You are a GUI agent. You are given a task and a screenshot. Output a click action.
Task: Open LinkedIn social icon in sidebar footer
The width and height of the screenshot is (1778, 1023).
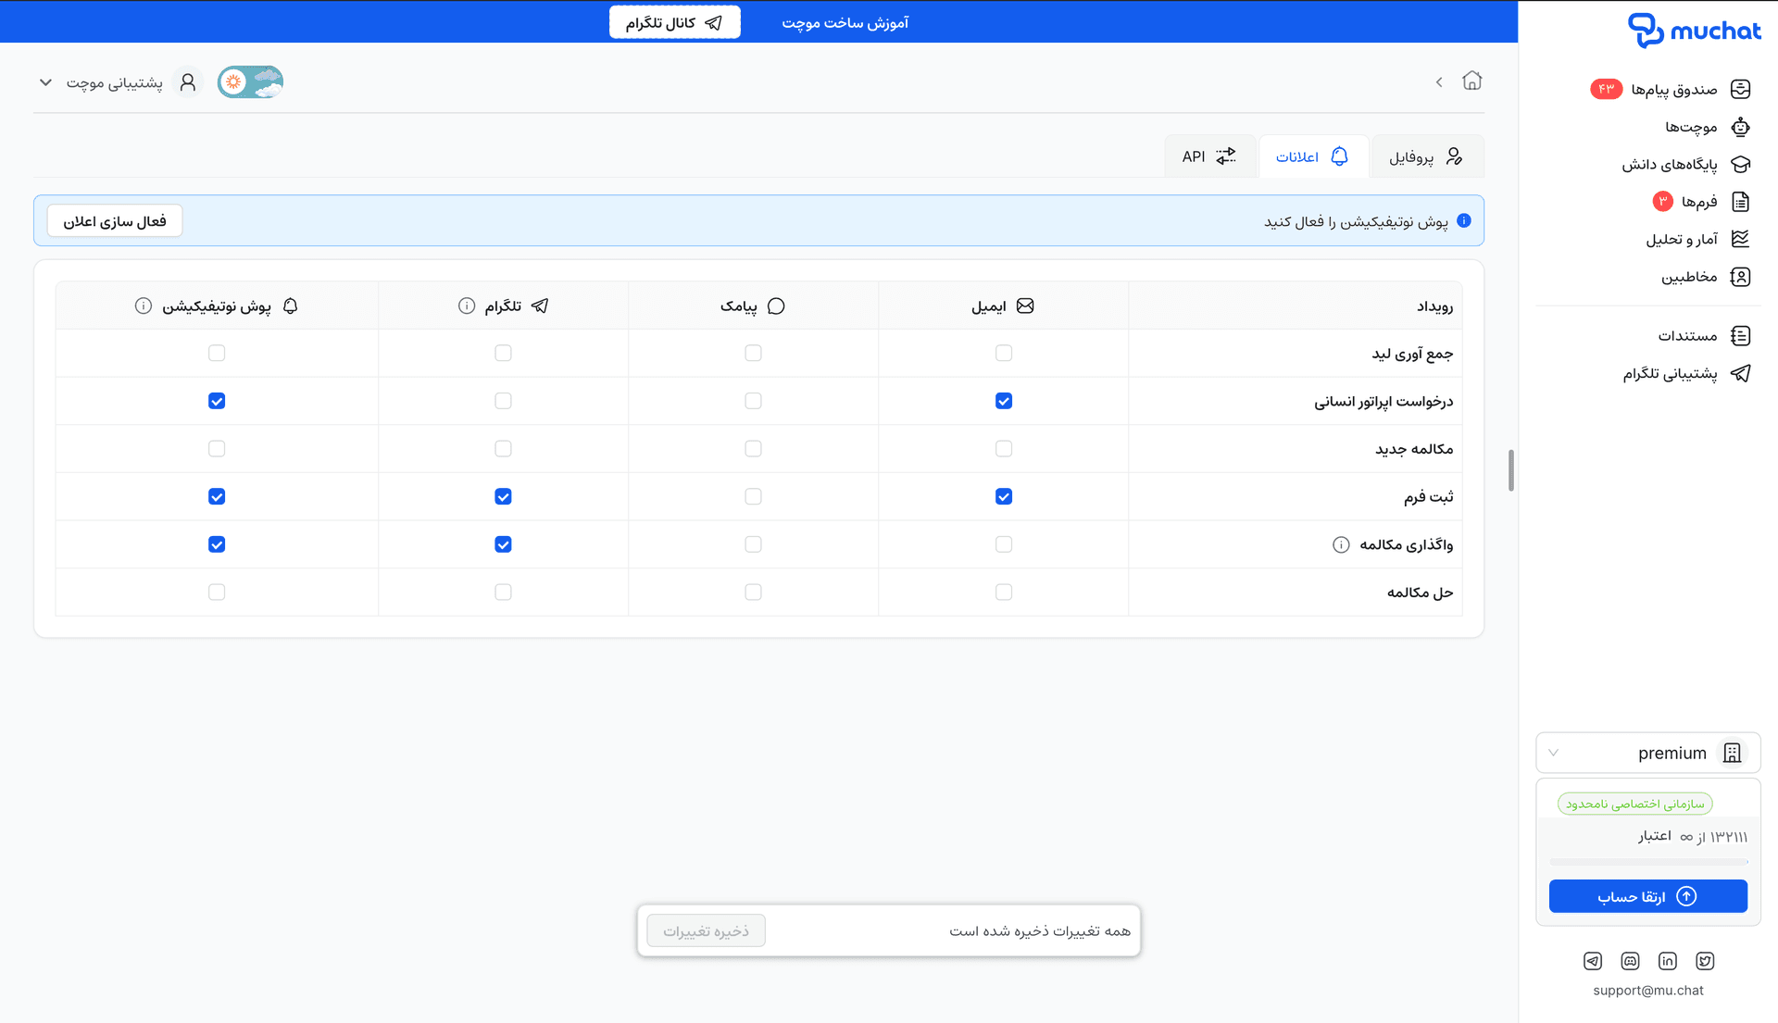tap(1667, 961)
